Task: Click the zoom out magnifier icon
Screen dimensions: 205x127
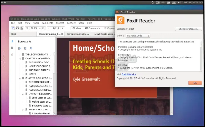Action: pos(27,28)
